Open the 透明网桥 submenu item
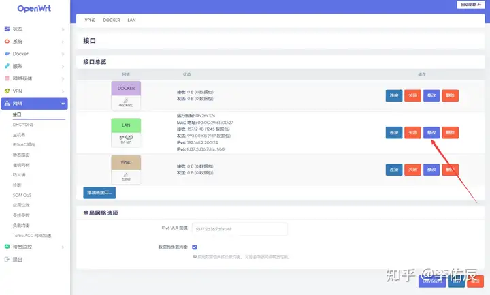 click(x=21, y=165)
